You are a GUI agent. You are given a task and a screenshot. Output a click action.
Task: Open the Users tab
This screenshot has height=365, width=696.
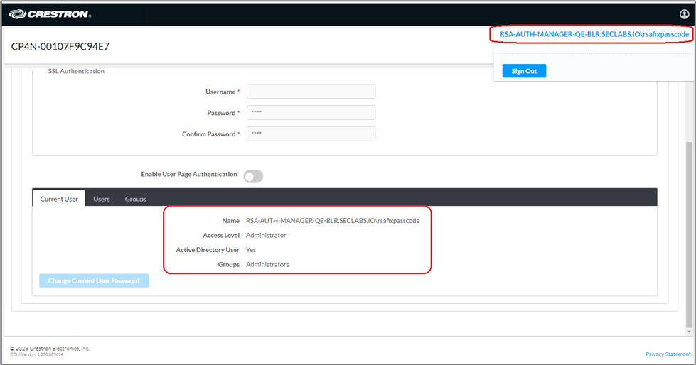[x=102, y=199]
